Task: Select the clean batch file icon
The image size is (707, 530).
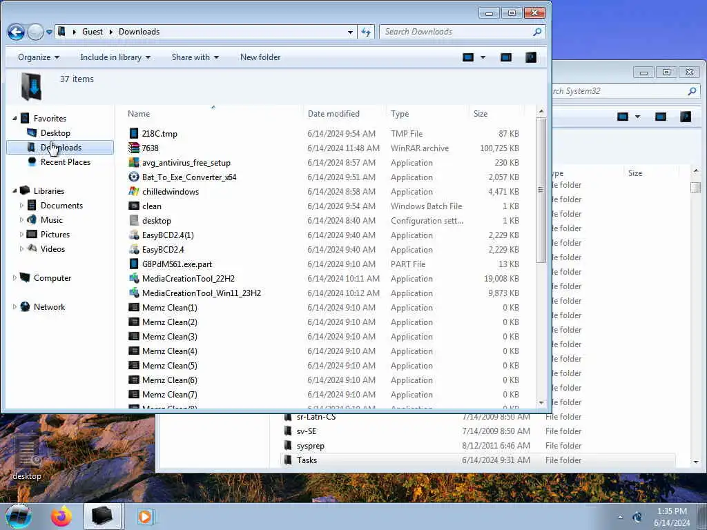Action: coord(133,206)
